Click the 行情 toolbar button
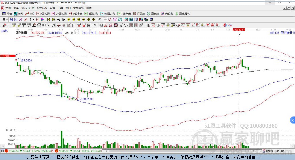295x160 pixels. [7, 14]
